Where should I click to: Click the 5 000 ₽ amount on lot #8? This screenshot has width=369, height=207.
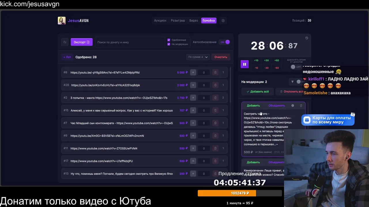coord(182,72)
